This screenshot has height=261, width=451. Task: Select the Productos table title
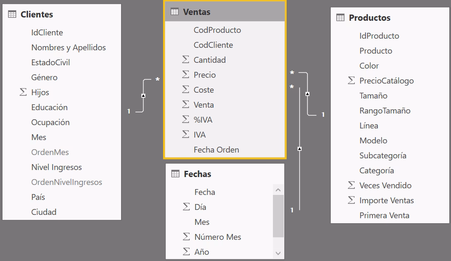pos(369,18)
